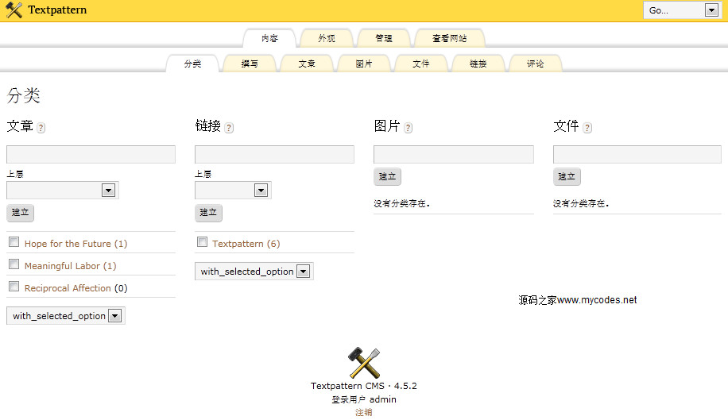Switch to the 外观 main tab

pyautogui.click(x=327, y=38)
